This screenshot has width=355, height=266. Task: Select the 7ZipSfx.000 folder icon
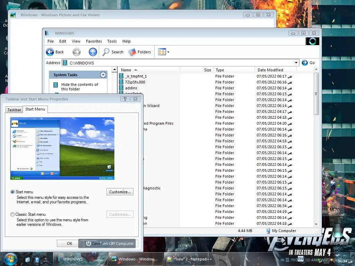pyautogui.click(x=121, y=82)
